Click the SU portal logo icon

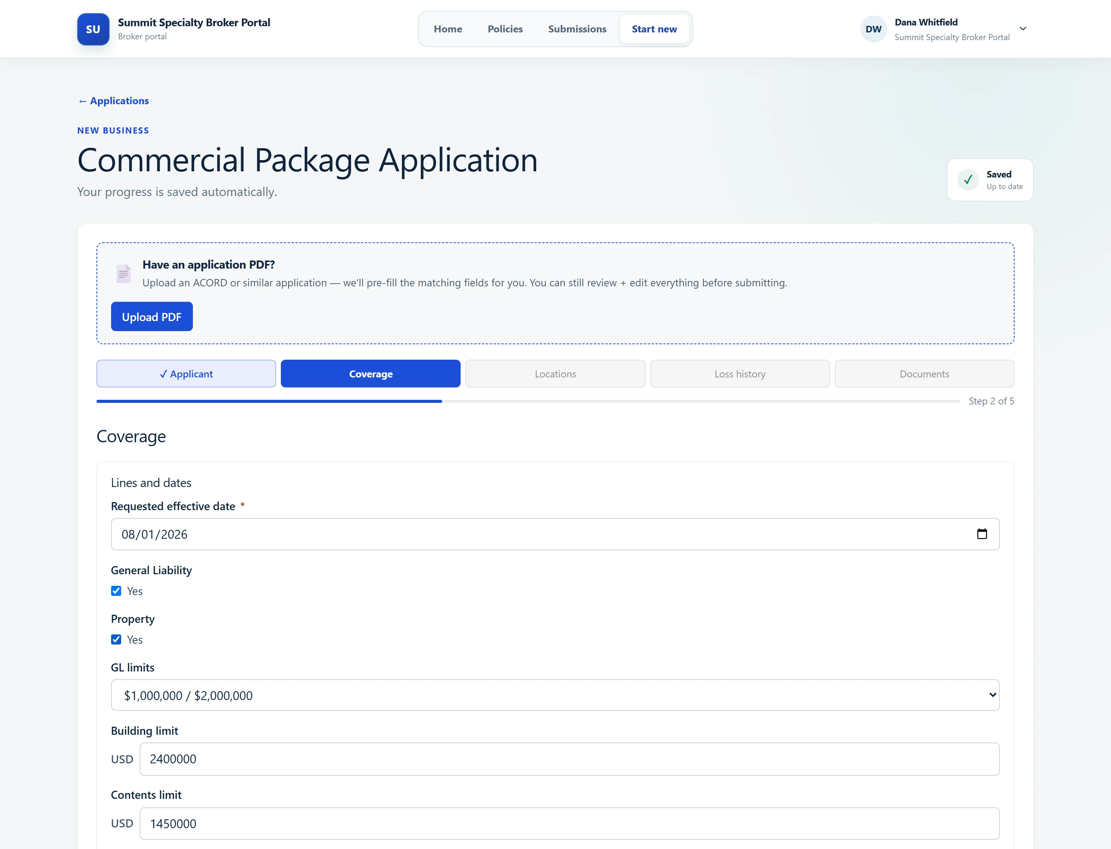(x=93, y=29)
